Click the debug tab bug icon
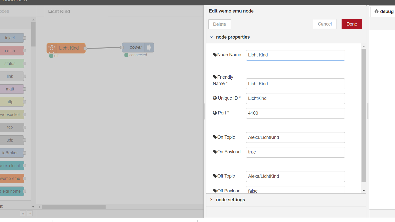 point(377,11)
